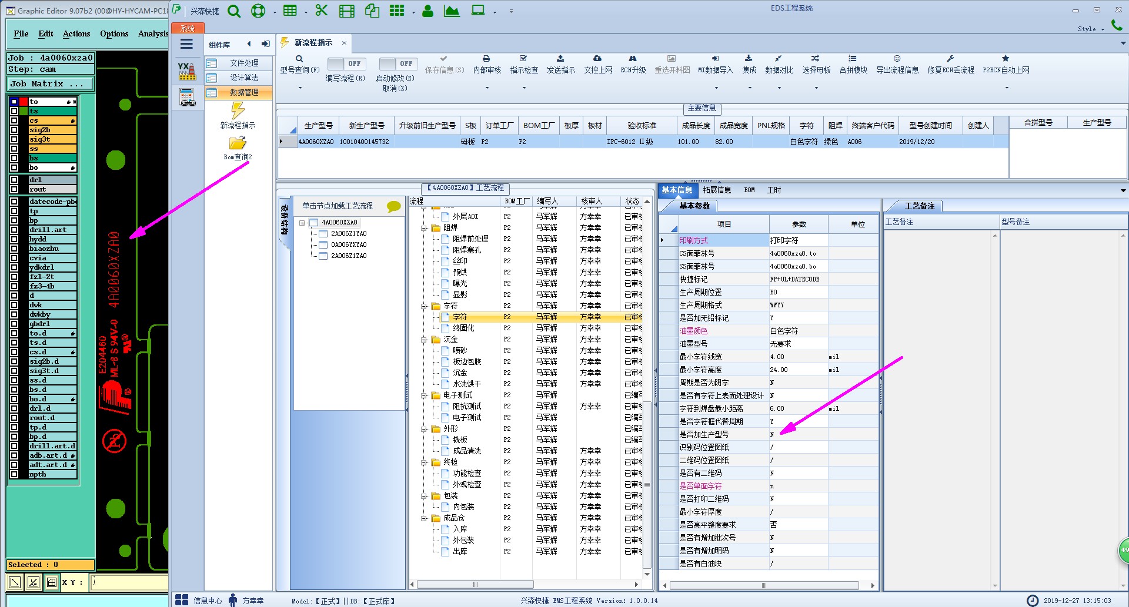Click 集成 download tool

coord(749,65)
